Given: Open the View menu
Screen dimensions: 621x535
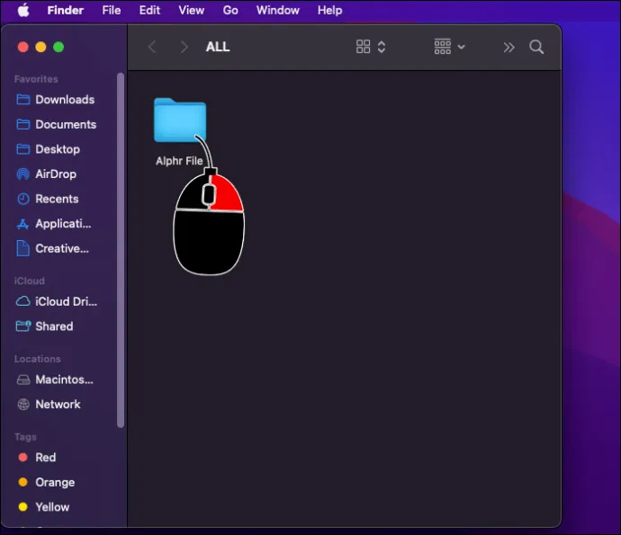Looking at the screenshot, I should pos(192,10).
